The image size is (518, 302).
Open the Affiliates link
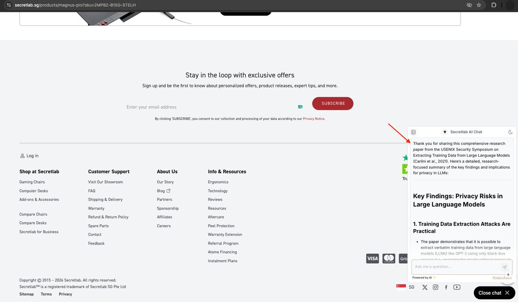[x=164, y=217]
